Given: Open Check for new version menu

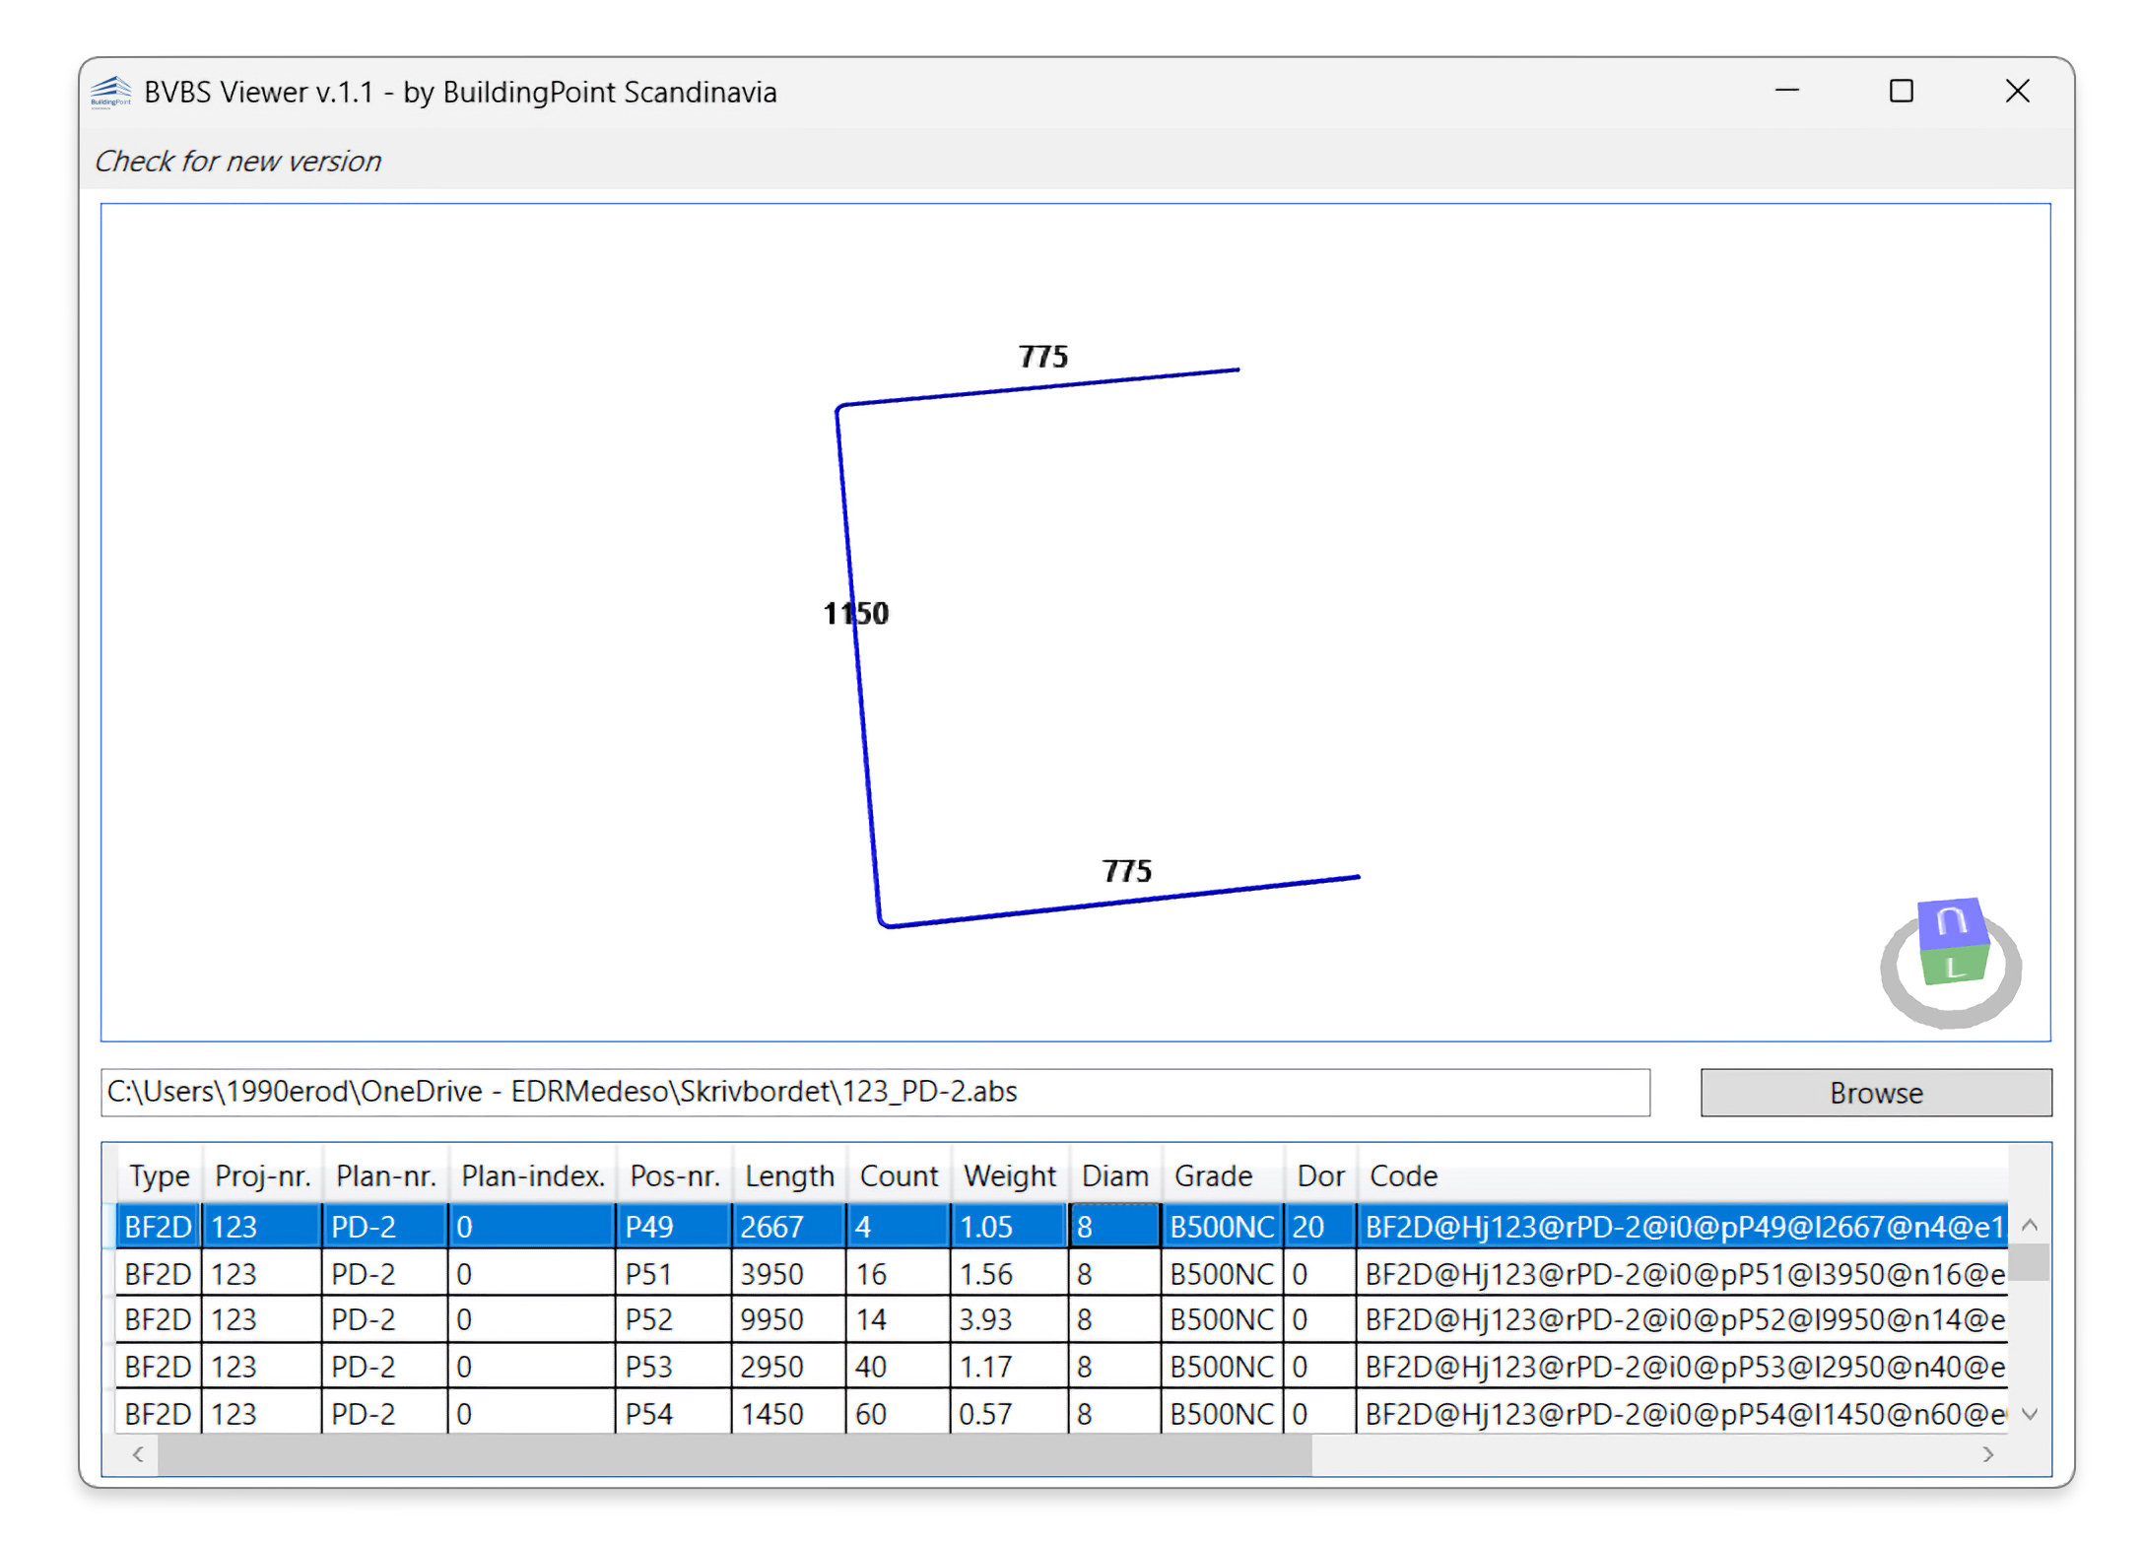Looking at the screenshot, I should pos(237,161).
